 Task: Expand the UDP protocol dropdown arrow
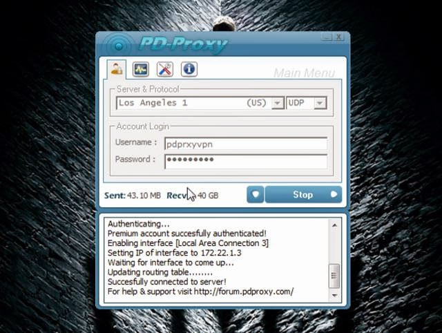[x=320, y=103]
